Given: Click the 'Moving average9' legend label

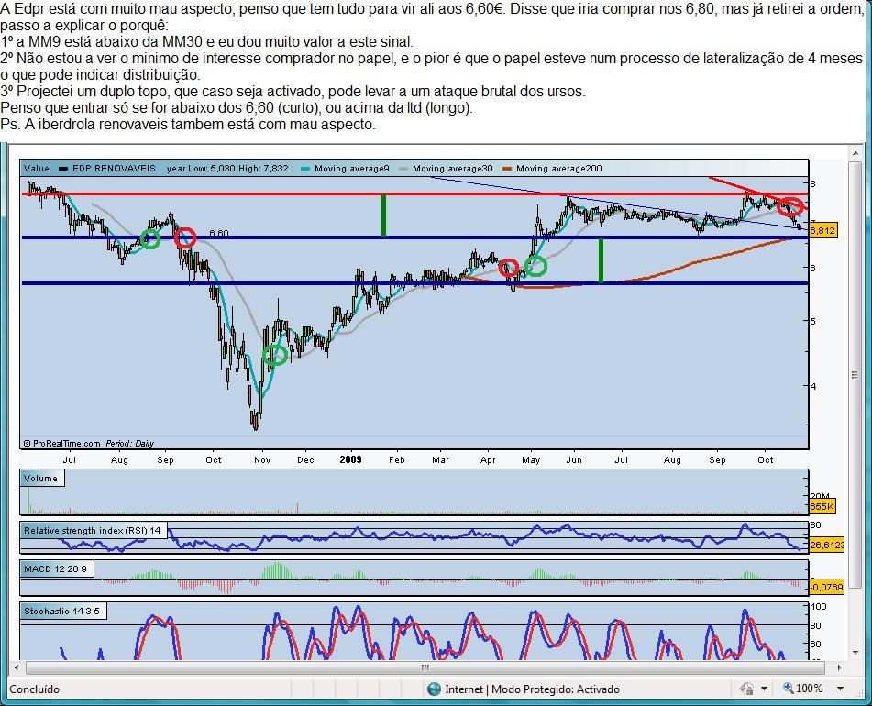Looking at the screenshot, I should pos(352,169).
